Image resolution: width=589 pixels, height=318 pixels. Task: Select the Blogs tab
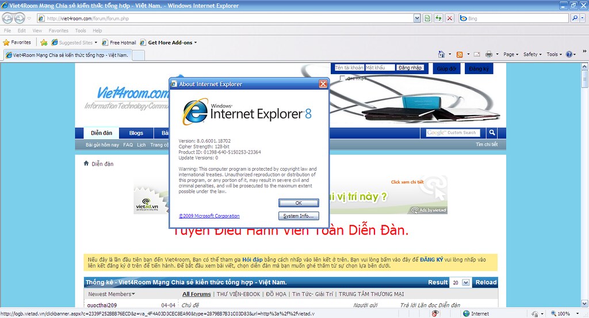(x=136, y=133)
